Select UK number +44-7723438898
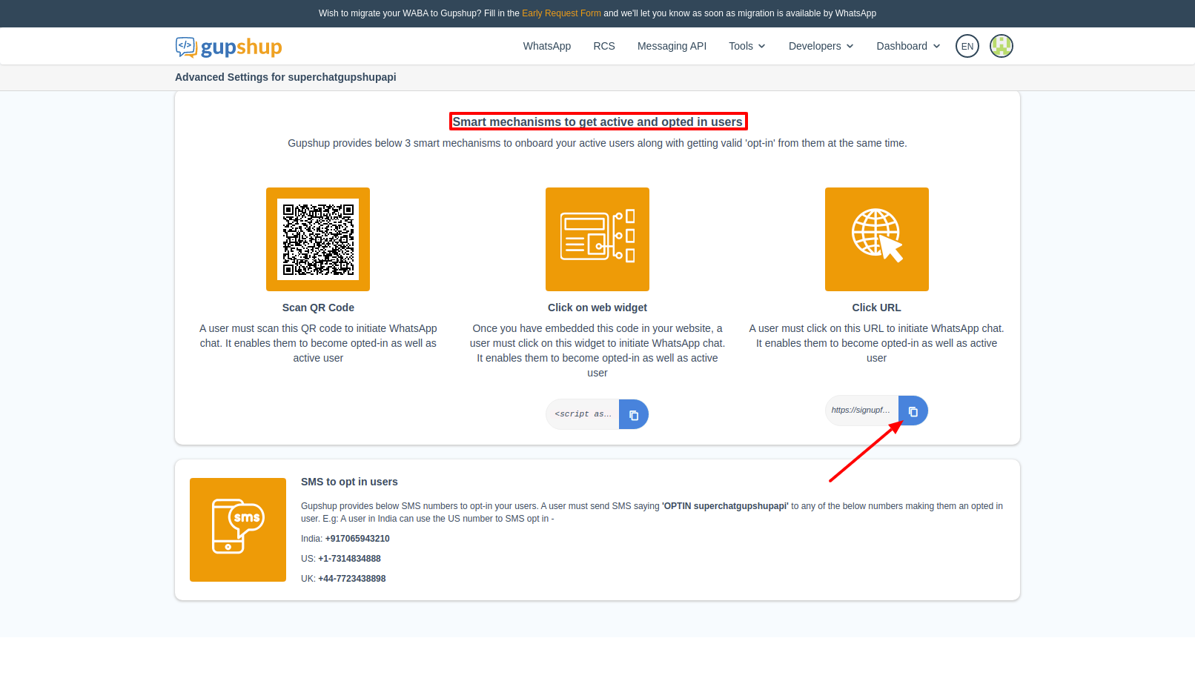Image resolution: width=1195 pixels, height=681 pixels. point(352,579)
